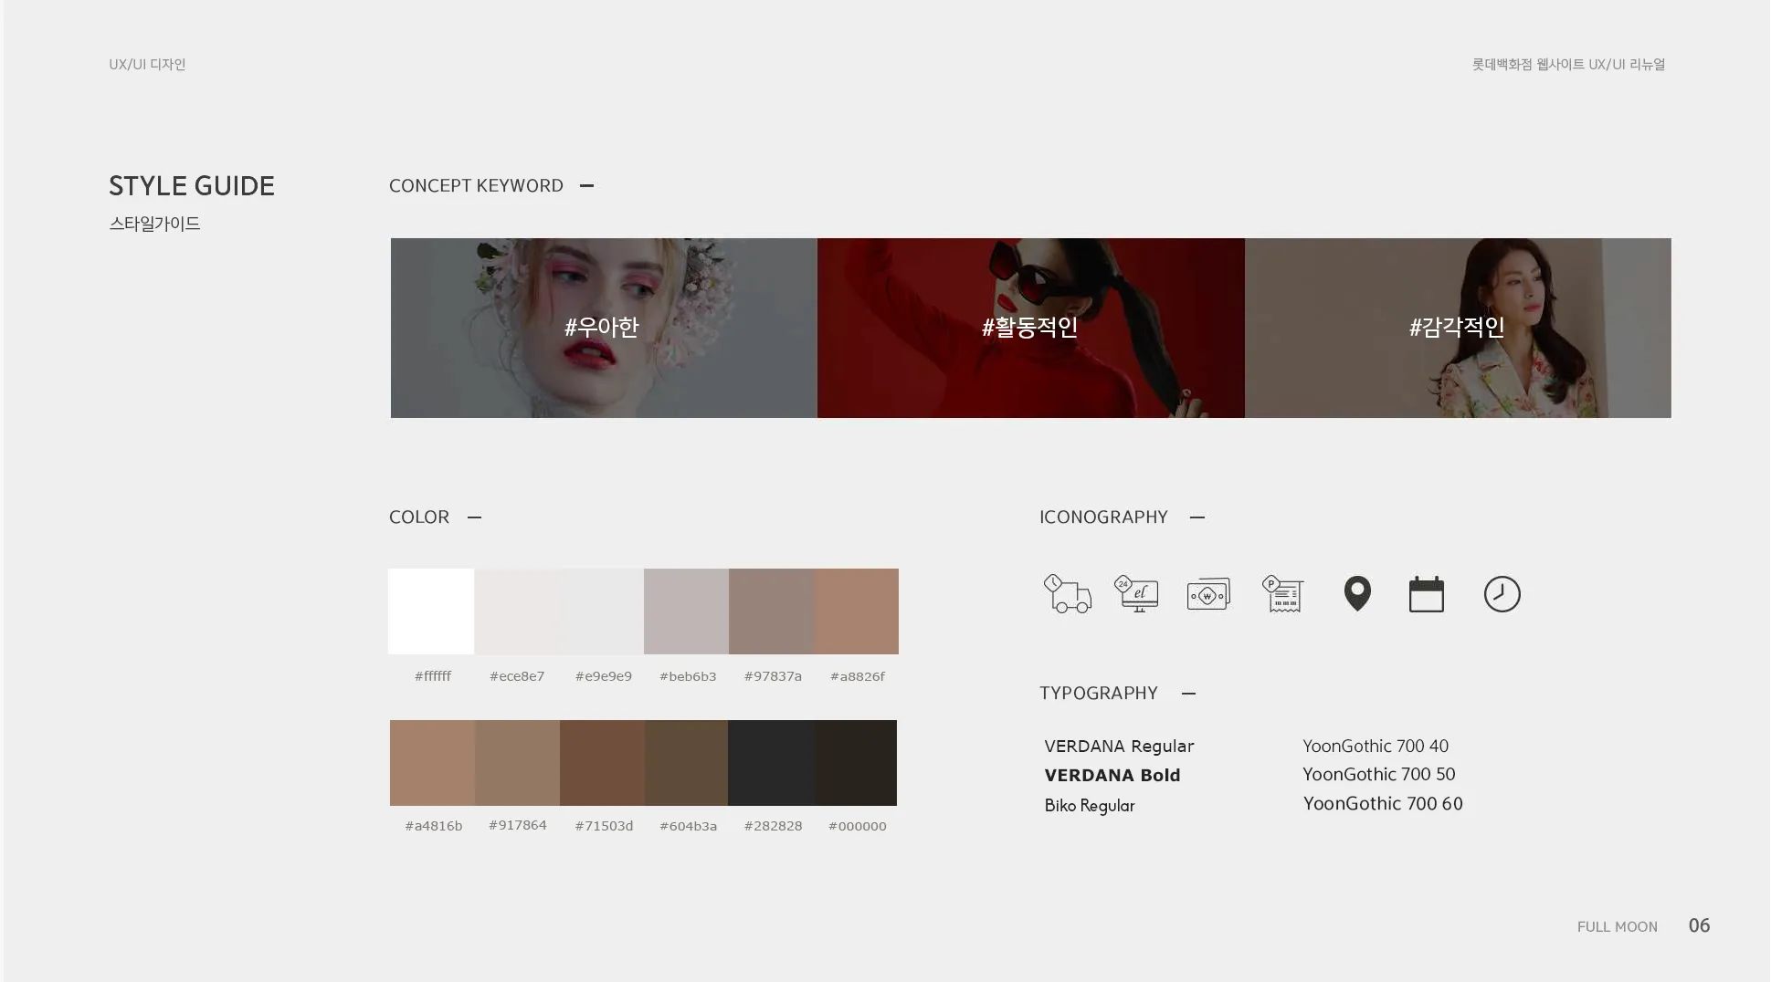Click the #71503d hex code label
Image resolution: width=1771 pixels, height=982 pixels.
point(604,826)
